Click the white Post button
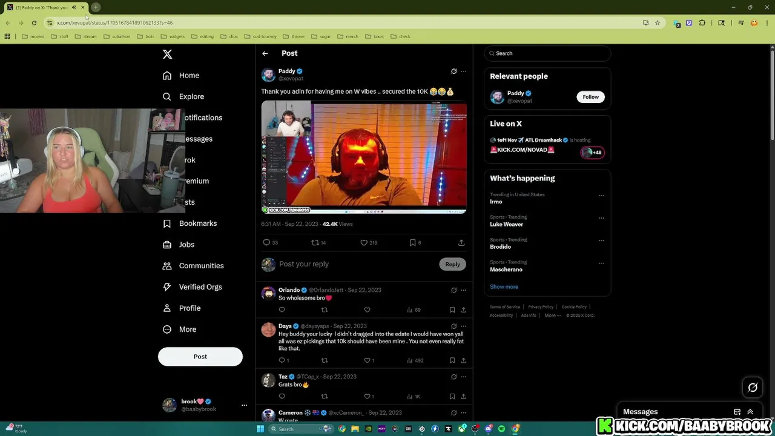This screenshot has width=775, height=436. [200, 357]
